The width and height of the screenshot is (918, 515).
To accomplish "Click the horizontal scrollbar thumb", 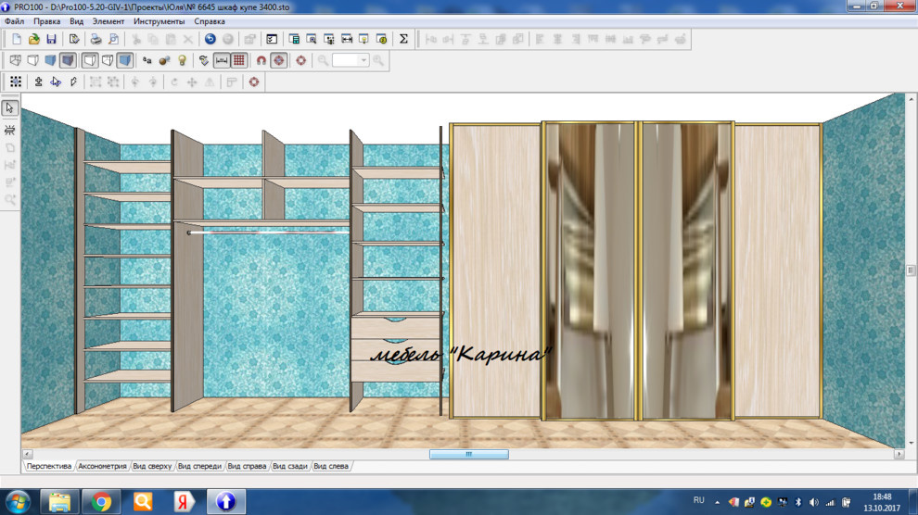I will (x=468, y=455).
